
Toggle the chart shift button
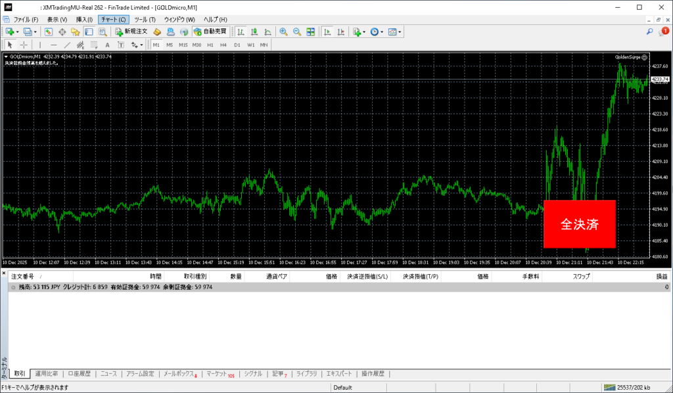click(340, 32)
